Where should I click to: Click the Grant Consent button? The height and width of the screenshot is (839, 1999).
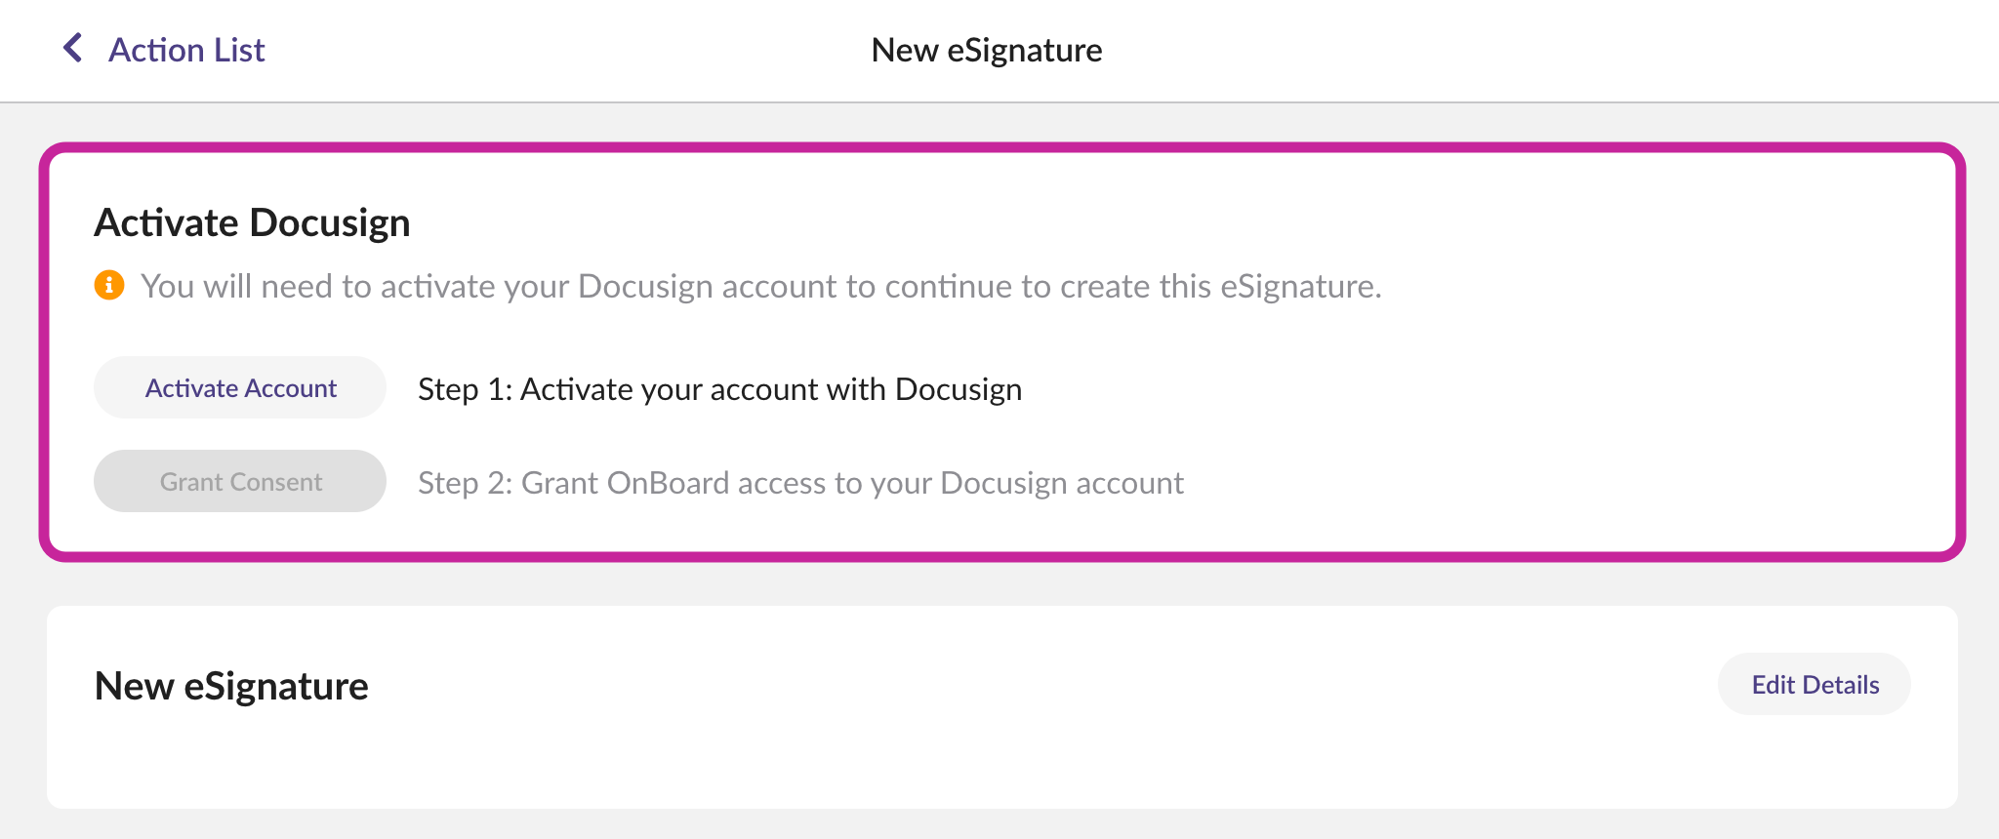pyautogui.click(x=240, y=482)
